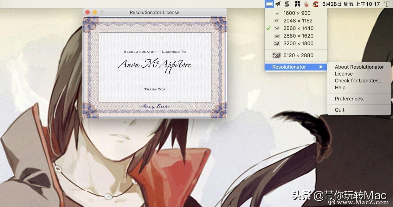Click the green checkmark next to 2560 × 1440
This screenshot has height=207, width=393.
click(x=268, y=28)
